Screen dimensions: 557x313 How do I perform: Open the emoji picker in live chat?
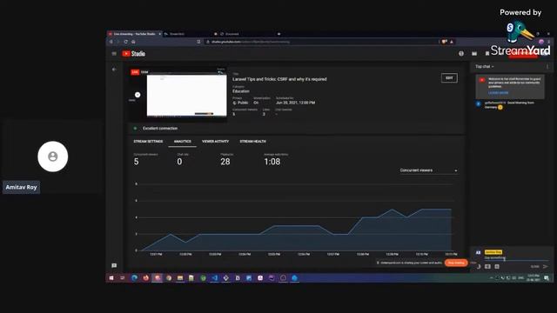(479, 267)
